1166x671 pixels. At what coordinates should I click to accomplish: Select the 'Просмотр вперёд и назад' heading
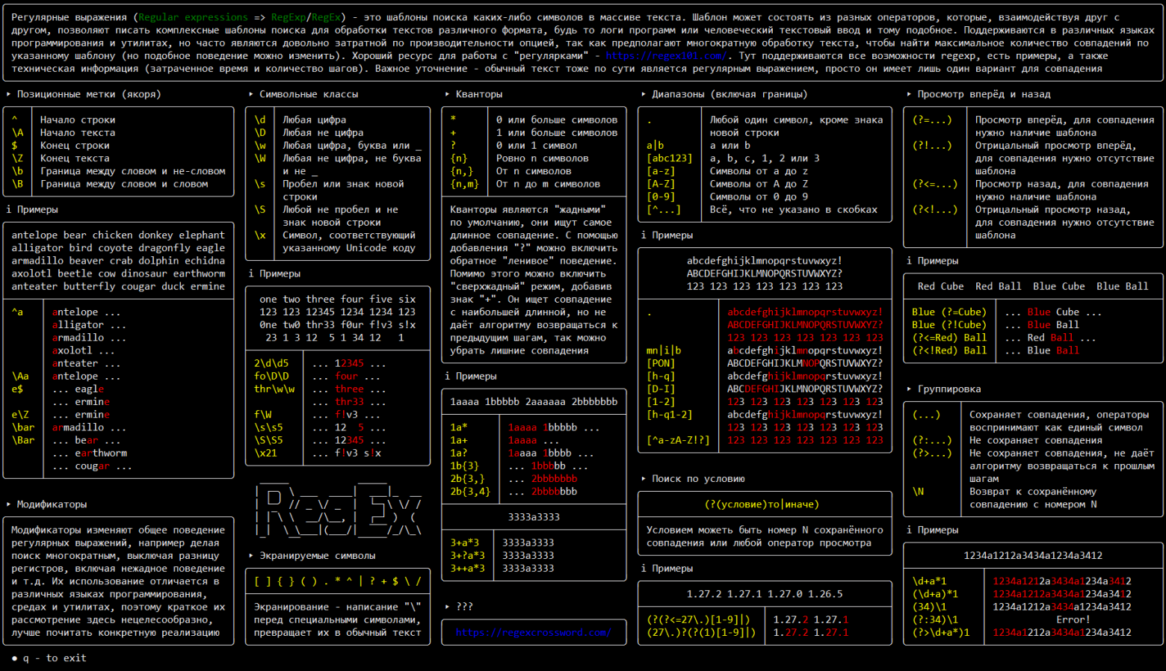(x=984, y=94)
